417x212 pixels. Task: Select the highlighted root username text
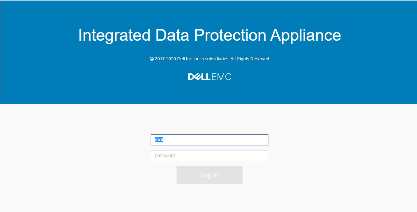tap(159, 139)
